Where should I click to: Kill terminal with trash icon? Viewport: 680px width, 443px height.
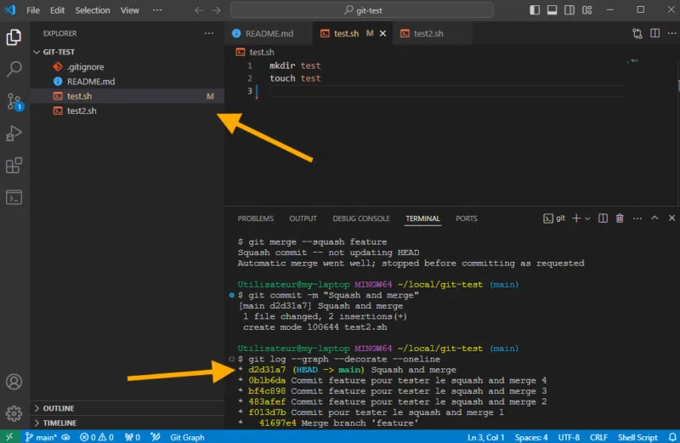pos(620,219)
